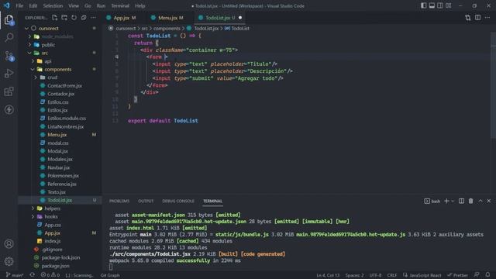Open the feedback icon in status bar

pos(477,275)
